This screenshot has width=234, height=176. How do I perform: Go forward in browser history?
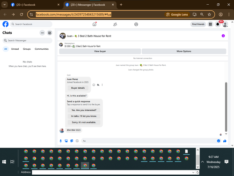click(13, 15)
